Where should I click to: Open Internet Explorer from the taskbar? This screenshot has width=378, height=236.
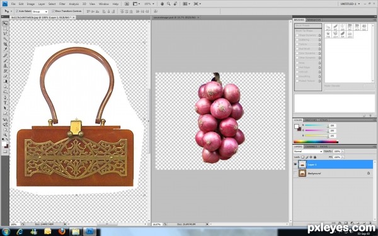pyautogui.click(x=20, y=232)
